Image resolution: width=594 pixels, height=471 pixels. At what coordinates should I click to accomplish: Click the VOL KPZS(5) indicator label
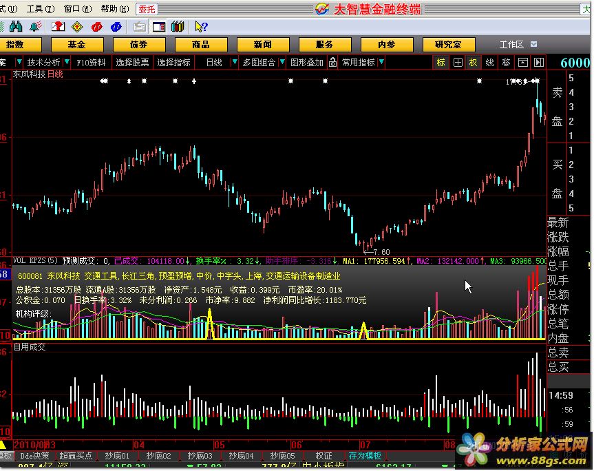coord(36,261)
